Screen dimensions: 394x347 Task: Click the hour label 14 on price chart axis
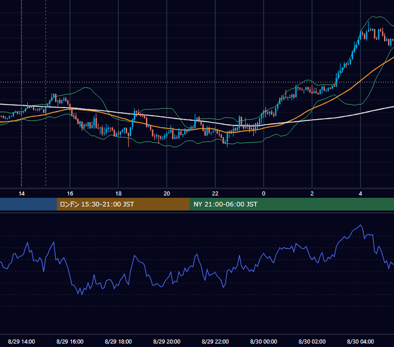[21, 194]
